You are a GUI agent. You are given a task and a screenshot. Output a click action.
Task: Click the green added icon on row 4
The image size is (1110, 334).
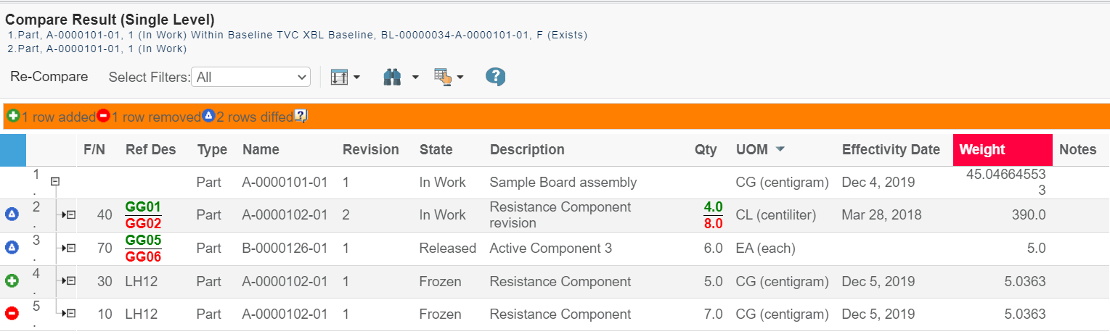[12, 281]
